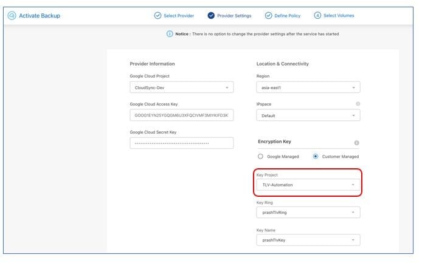This screenshot has width=422, height=263.
Task: Go to the Define Policy step
Action: coord(287,16)
